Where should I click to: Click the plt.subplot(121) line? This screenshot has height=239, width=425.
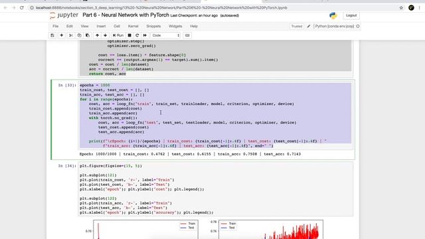click(x=98, y=175)
